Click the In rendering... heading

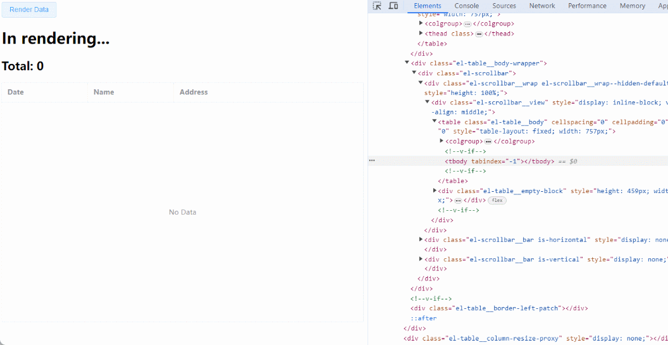(56, 39)
